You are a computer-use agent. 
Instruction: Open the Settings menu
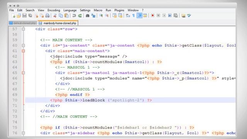tap(85, 10)
